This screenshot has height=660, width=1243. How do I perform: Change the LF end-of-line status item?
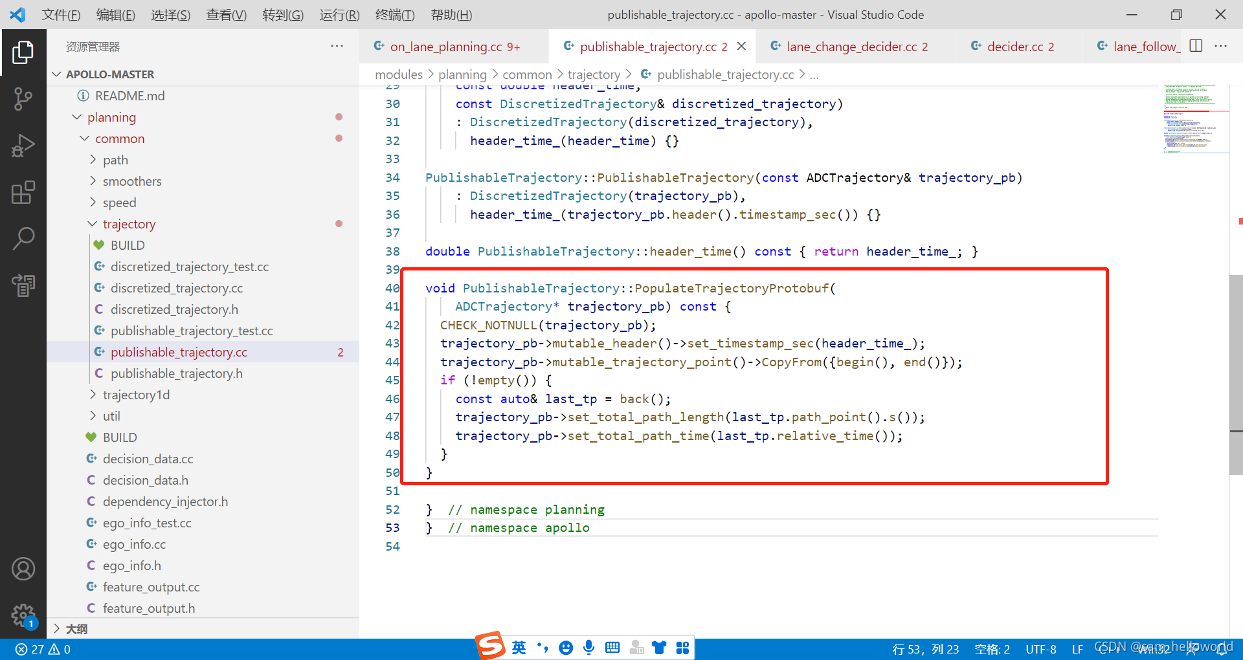click(x=1077, y=649)
